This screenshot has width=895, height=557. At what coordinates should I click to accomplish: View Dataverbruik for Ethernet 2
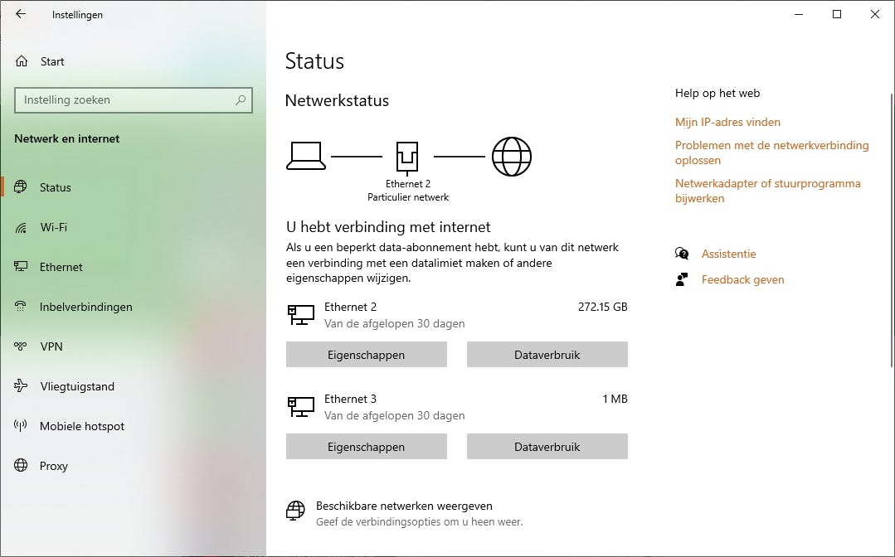tap(547, 355)
